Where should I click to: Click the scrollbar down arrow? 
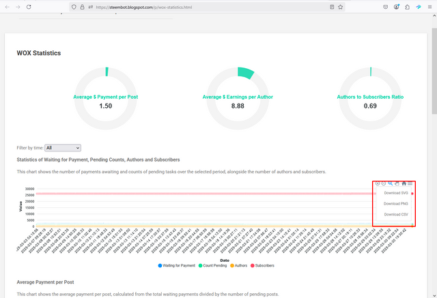(434, 295)
